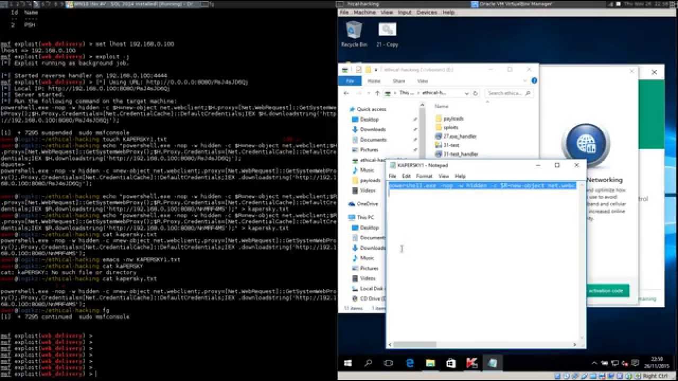Open Notepad Format menu
The image size is (678, 381).
pos(424,176)
